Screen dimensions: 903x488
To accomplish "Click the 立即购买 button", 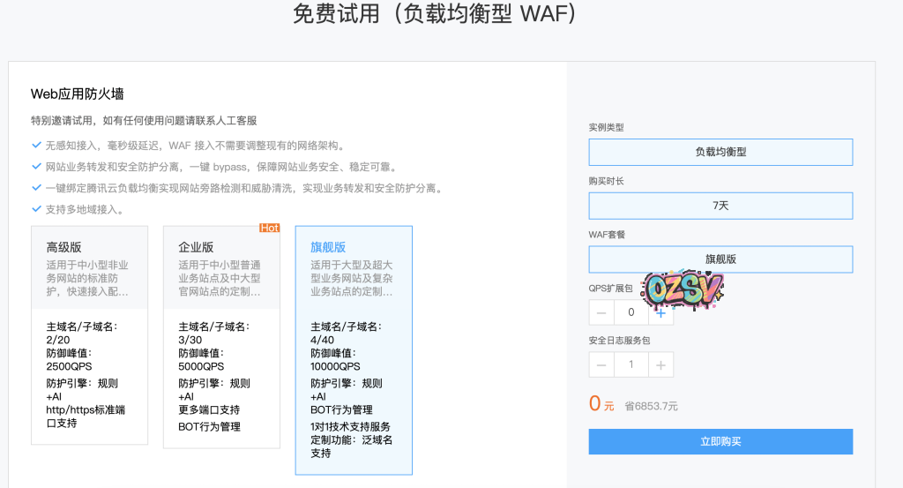I will (x=720, y=441).
